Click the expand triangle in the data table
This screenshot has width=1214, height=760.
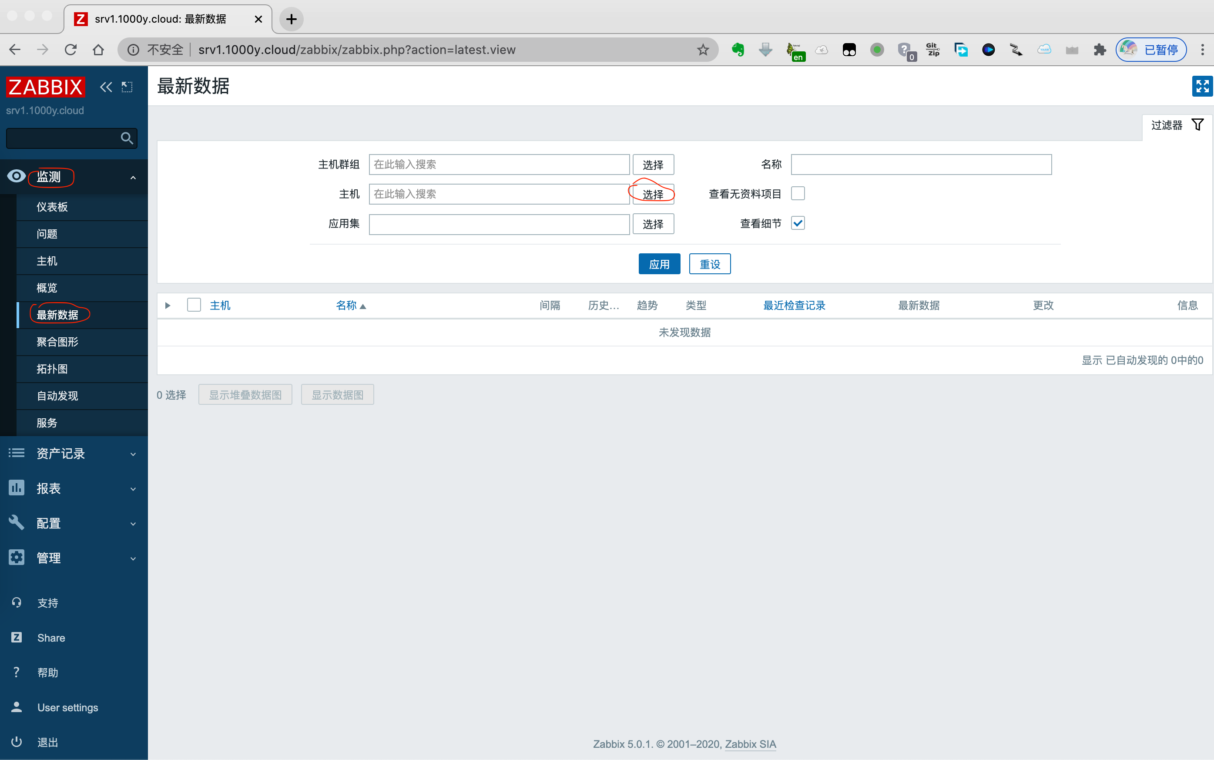click(x=168, y=305)
